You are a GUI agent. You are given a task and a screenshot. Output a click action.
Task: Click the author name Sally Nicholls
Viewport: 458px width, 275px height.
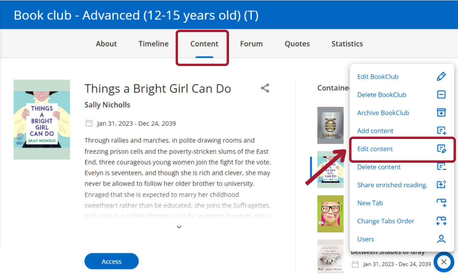click(x=107, y=105)
